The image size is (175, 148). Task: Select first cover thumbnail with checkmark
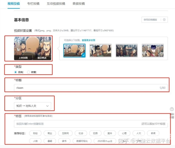click(74, 51)
